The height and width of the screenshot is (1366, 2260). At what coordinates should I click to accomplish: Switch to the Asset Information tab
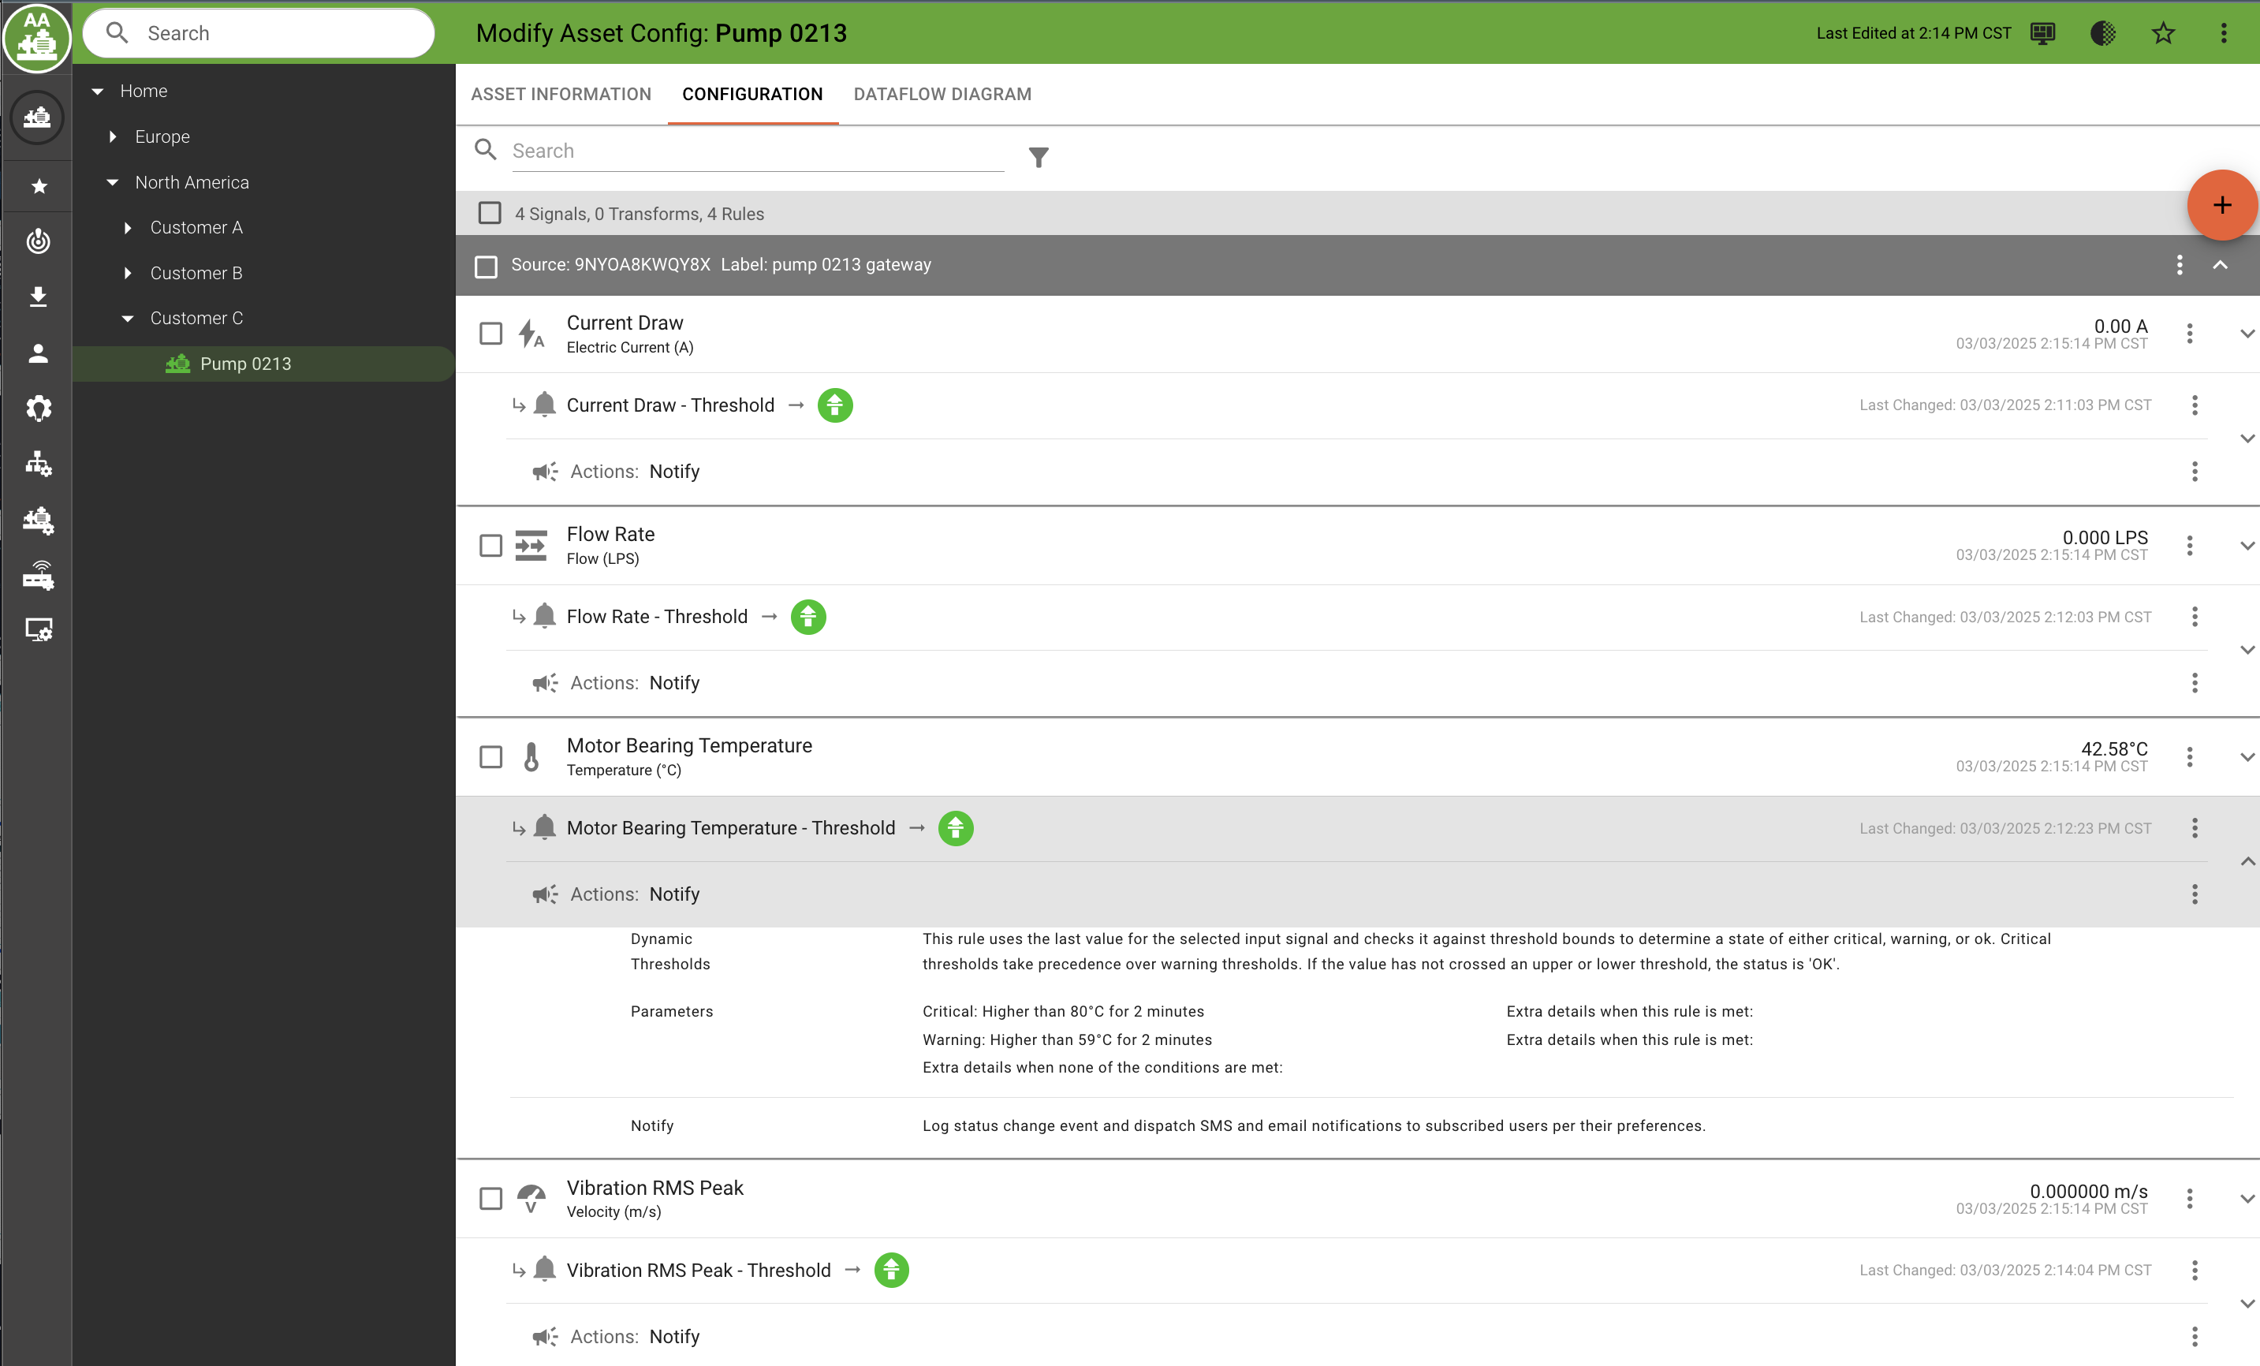click(560, 94)
